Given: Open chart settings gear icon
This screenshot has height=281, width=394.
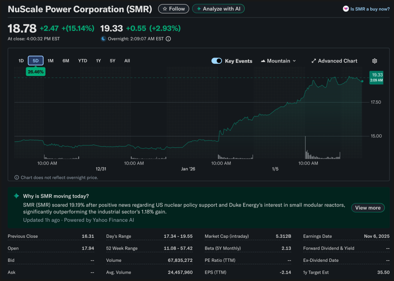Looking at the screenshot, I should pos(374,61).
